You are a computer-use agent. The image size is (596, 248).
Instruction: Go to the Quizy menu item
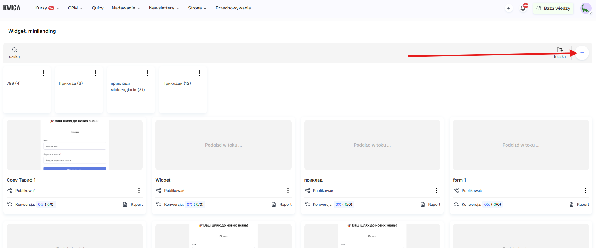pyautogui.click(x=97, y=8)
